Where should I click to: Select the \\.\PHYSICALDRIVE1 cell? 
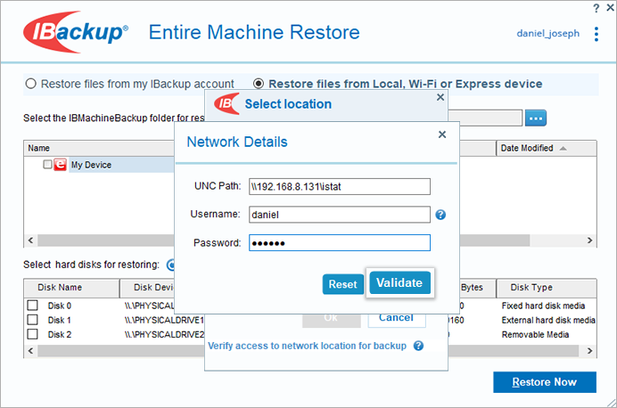click(164, 321)
